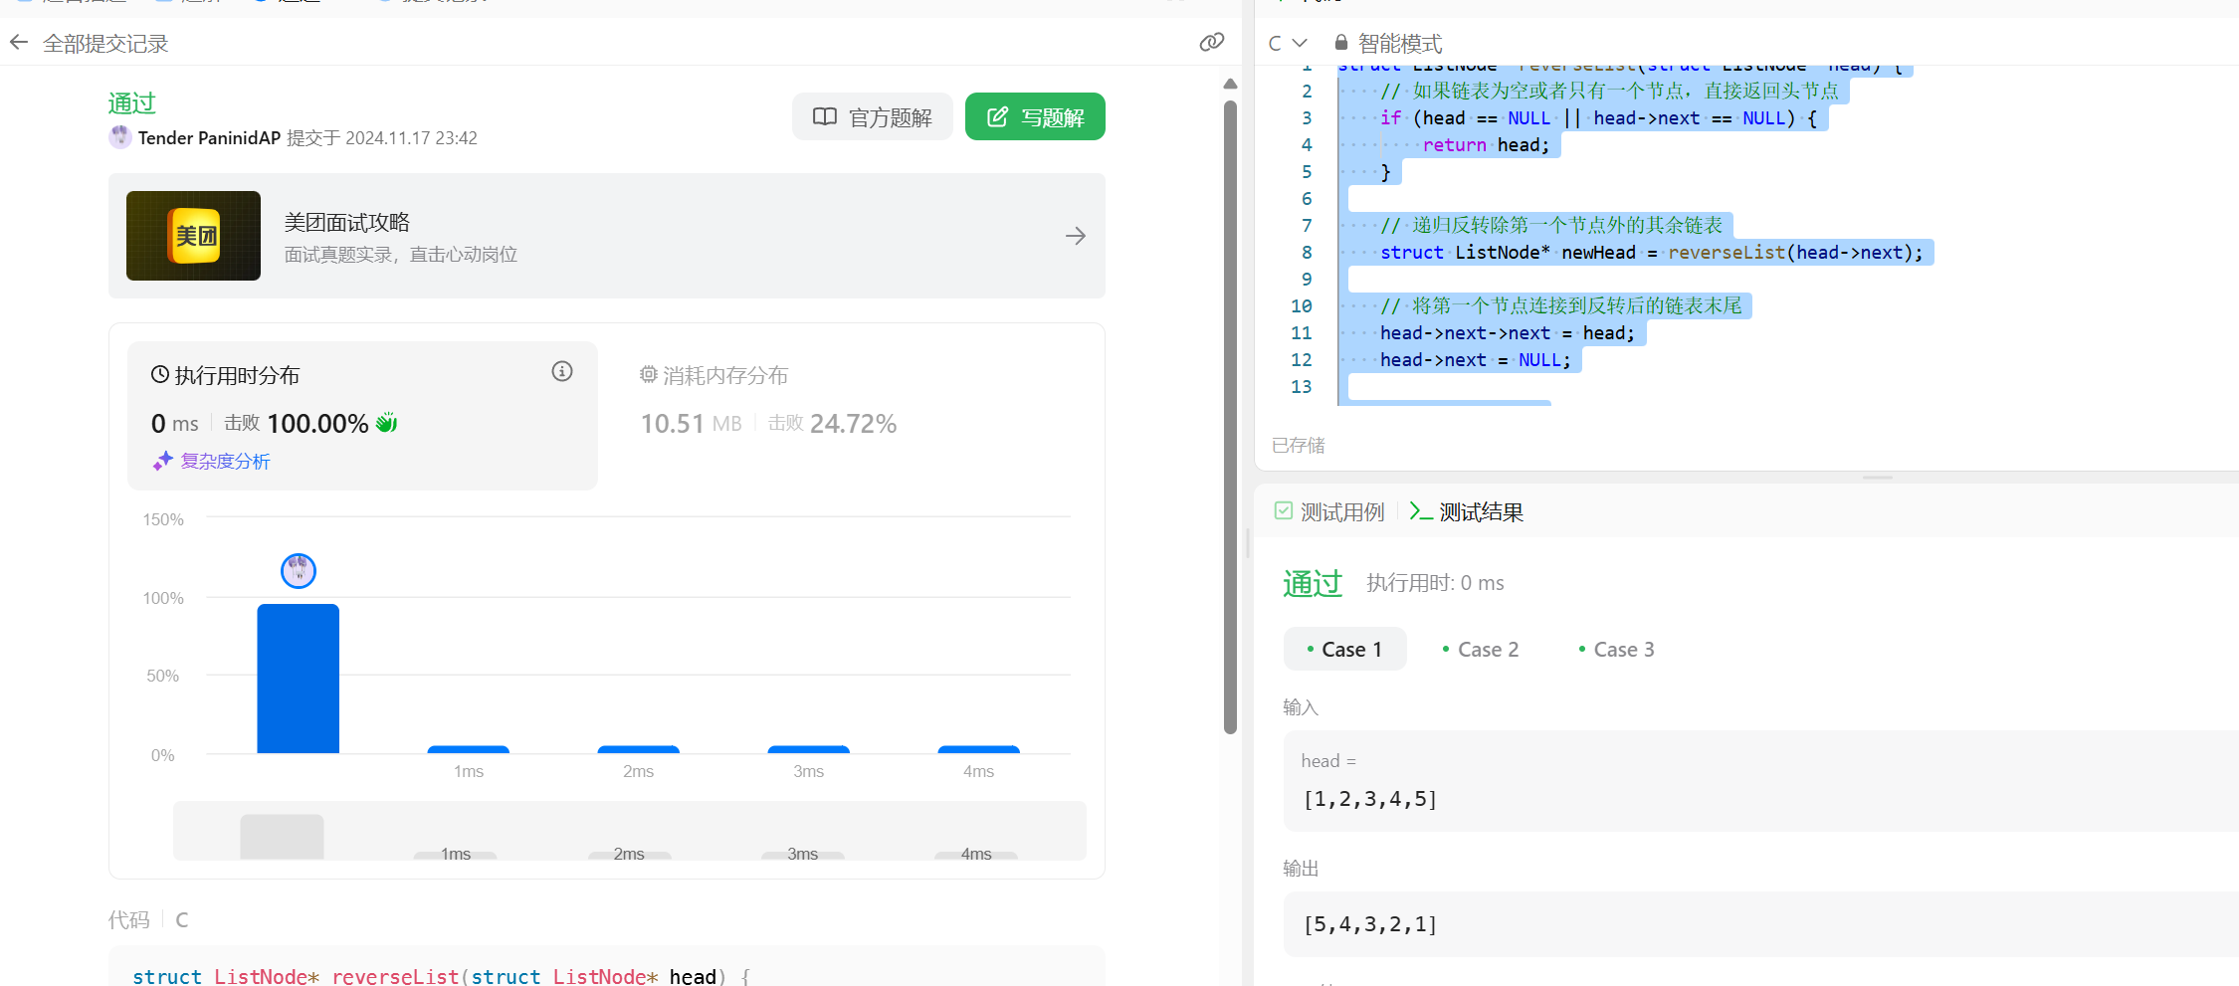
Task: Click the chart range selector handle
Action: coord(282,836)
